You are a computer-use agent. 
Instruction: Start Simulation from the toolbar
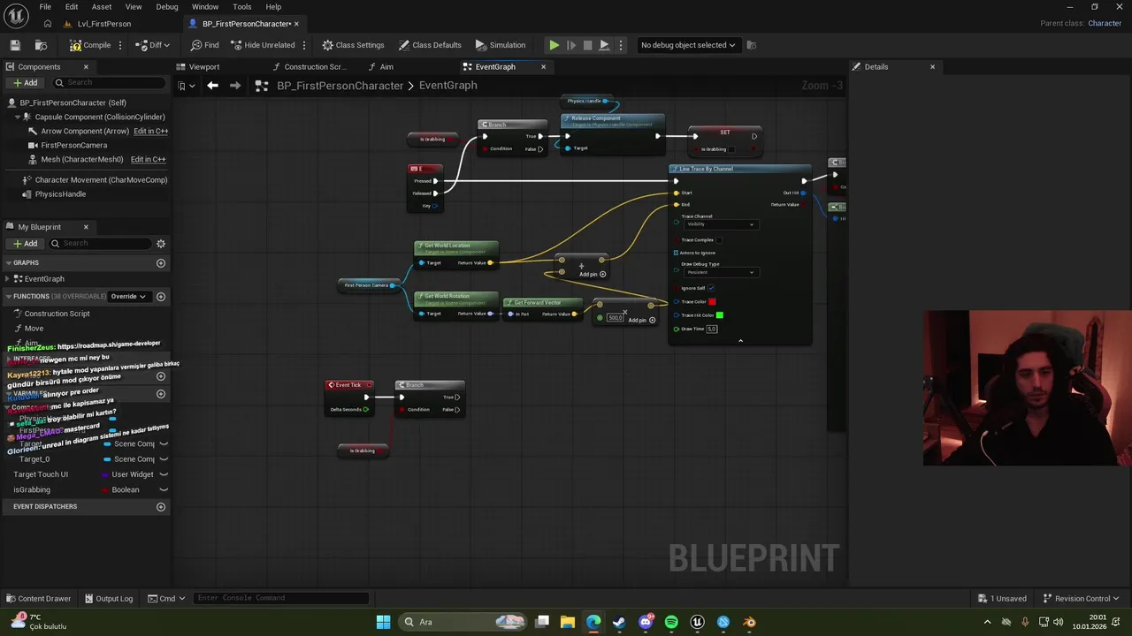pos(501,45)
